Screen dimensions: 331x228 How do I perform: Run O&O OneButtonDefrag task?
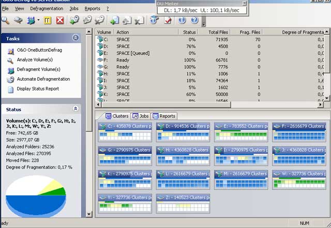coord(39,50)
